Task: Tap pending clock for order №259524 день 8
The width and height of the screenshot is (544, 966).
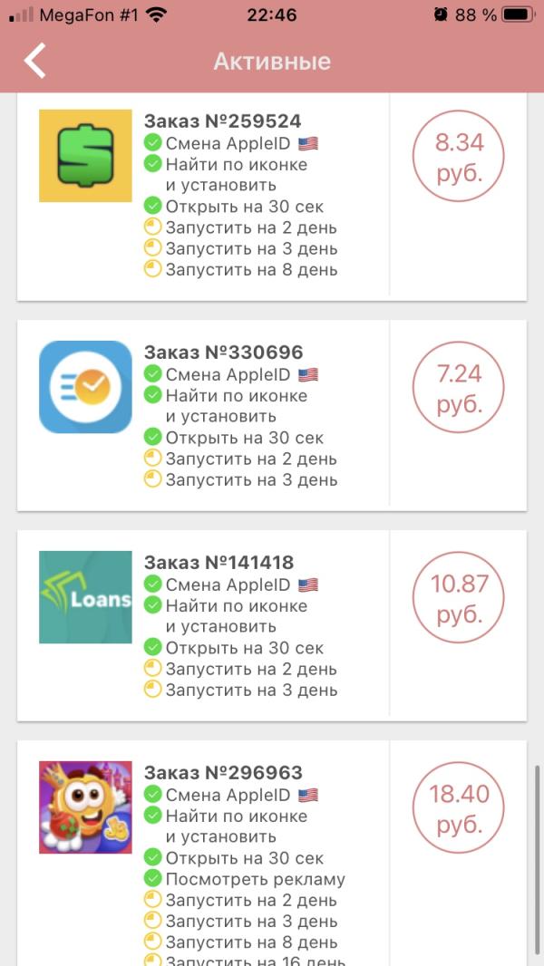Action: [x=153, y=269]
